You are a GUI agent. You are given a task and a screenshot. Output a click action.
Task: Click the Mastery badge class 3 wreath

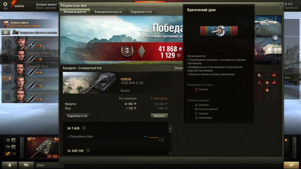tap(127, 51)
